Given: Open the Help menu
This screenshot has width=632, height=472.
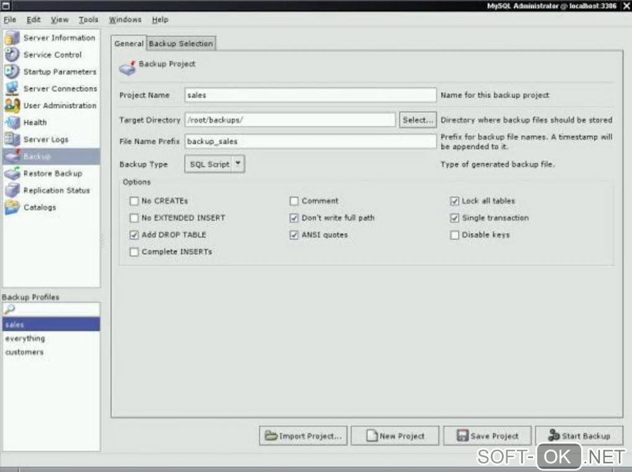Looking at the screenshot, I should coord(160,19).
